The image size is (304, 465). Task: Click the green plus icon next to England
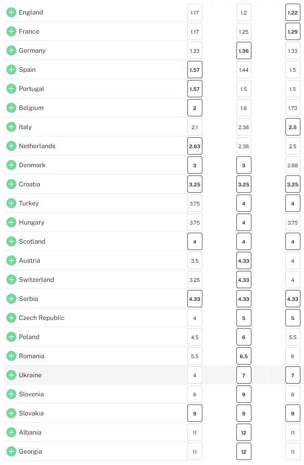[11, 12]
